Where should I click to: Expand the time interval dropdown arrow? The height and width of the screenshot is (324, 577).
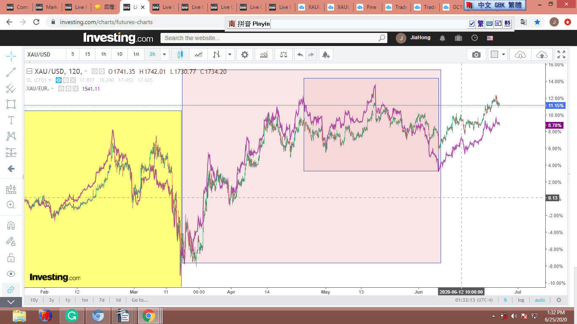point(165,54)
